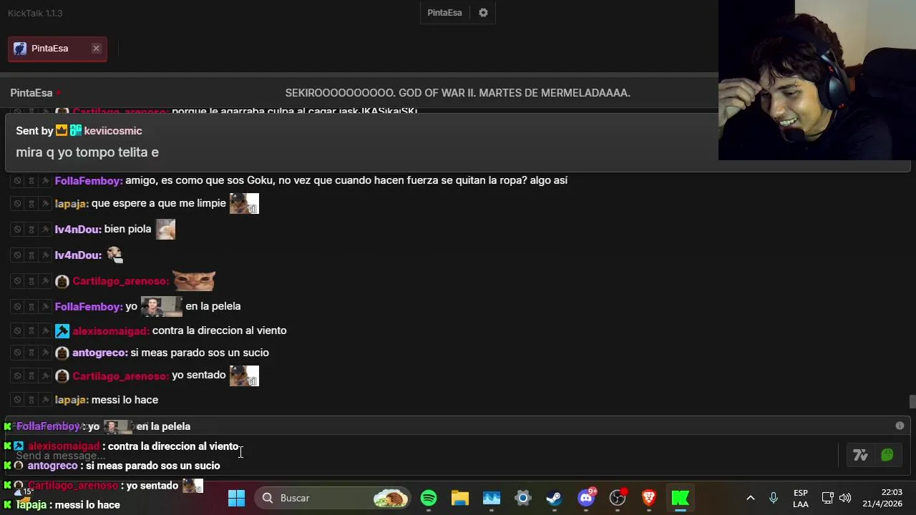Viewport: 916px width, 515px height.
Task: Show hidden system tray icons
Action: [751, 498]
